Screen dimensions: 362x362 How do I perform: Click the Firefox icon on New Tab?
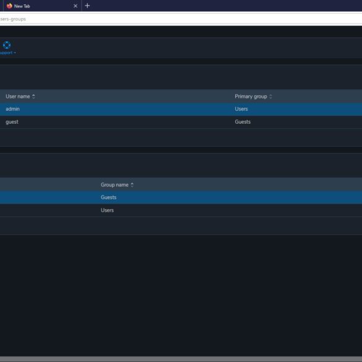tap(9, 6)
